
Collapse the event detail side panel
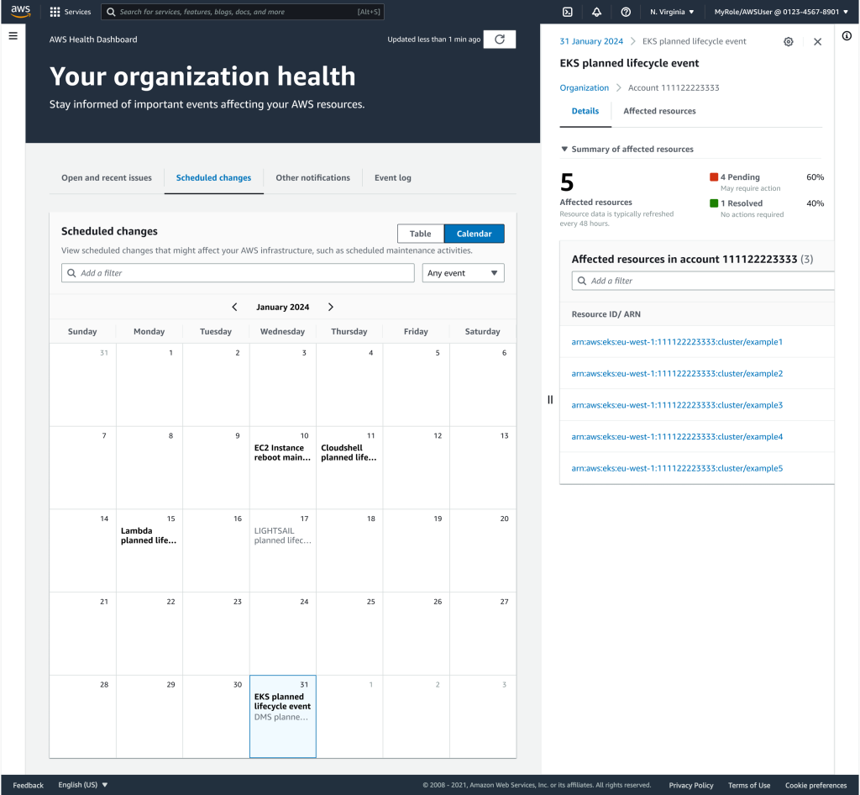coord(550,399)
